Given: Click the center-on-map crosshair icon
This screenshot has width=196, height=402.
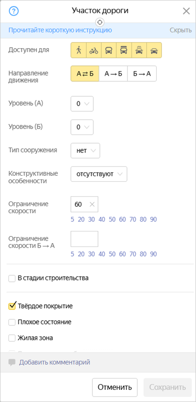Looking at the screenshot, I should [x=100, y=22].
